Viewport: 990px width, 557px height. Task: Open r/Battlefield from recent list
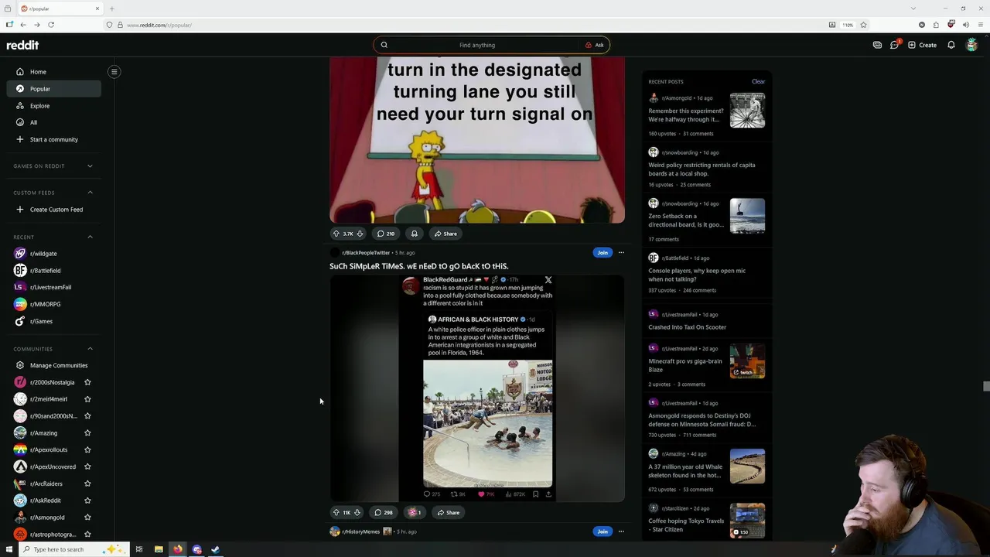(53, 271)
